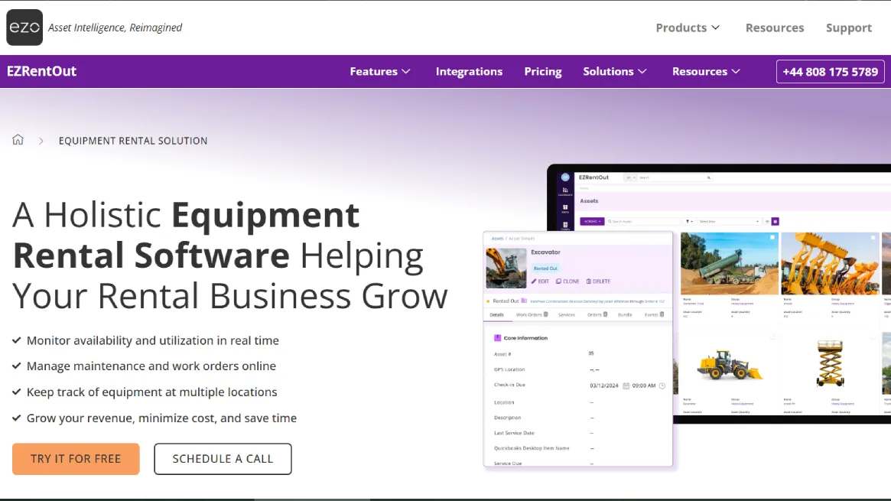Click the TRY IT FOR FREE button
This screenshot has width=891, height=501.
[76, 459]
